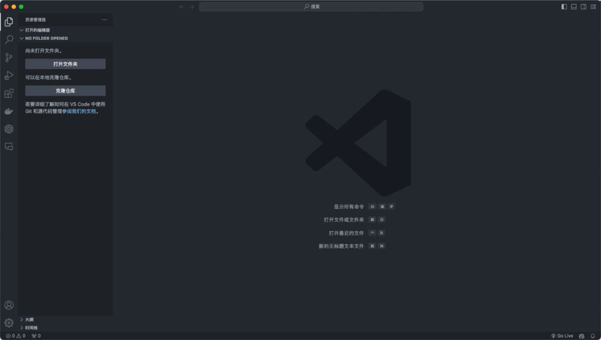The image size is (601, 340).
Task: Click the Docker extension icon
Action: click(9, 111)
